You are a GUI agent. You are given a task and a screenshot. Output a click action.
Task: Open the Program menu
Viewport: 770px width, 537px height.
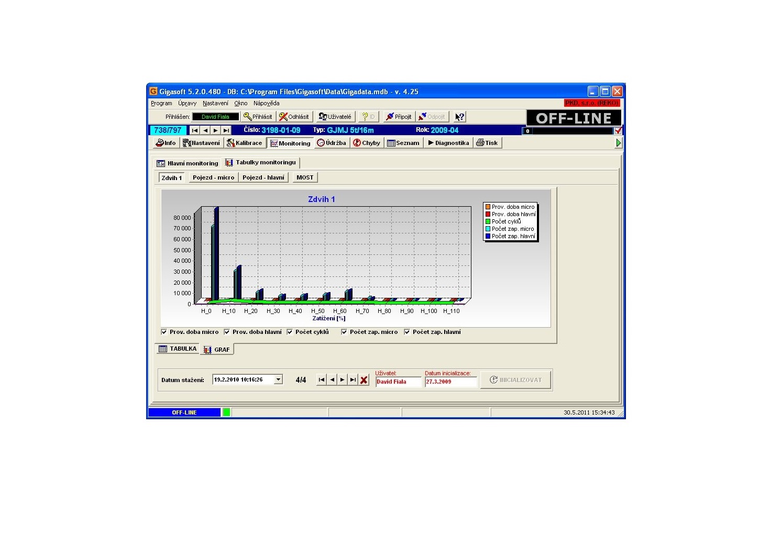point(161,103)
